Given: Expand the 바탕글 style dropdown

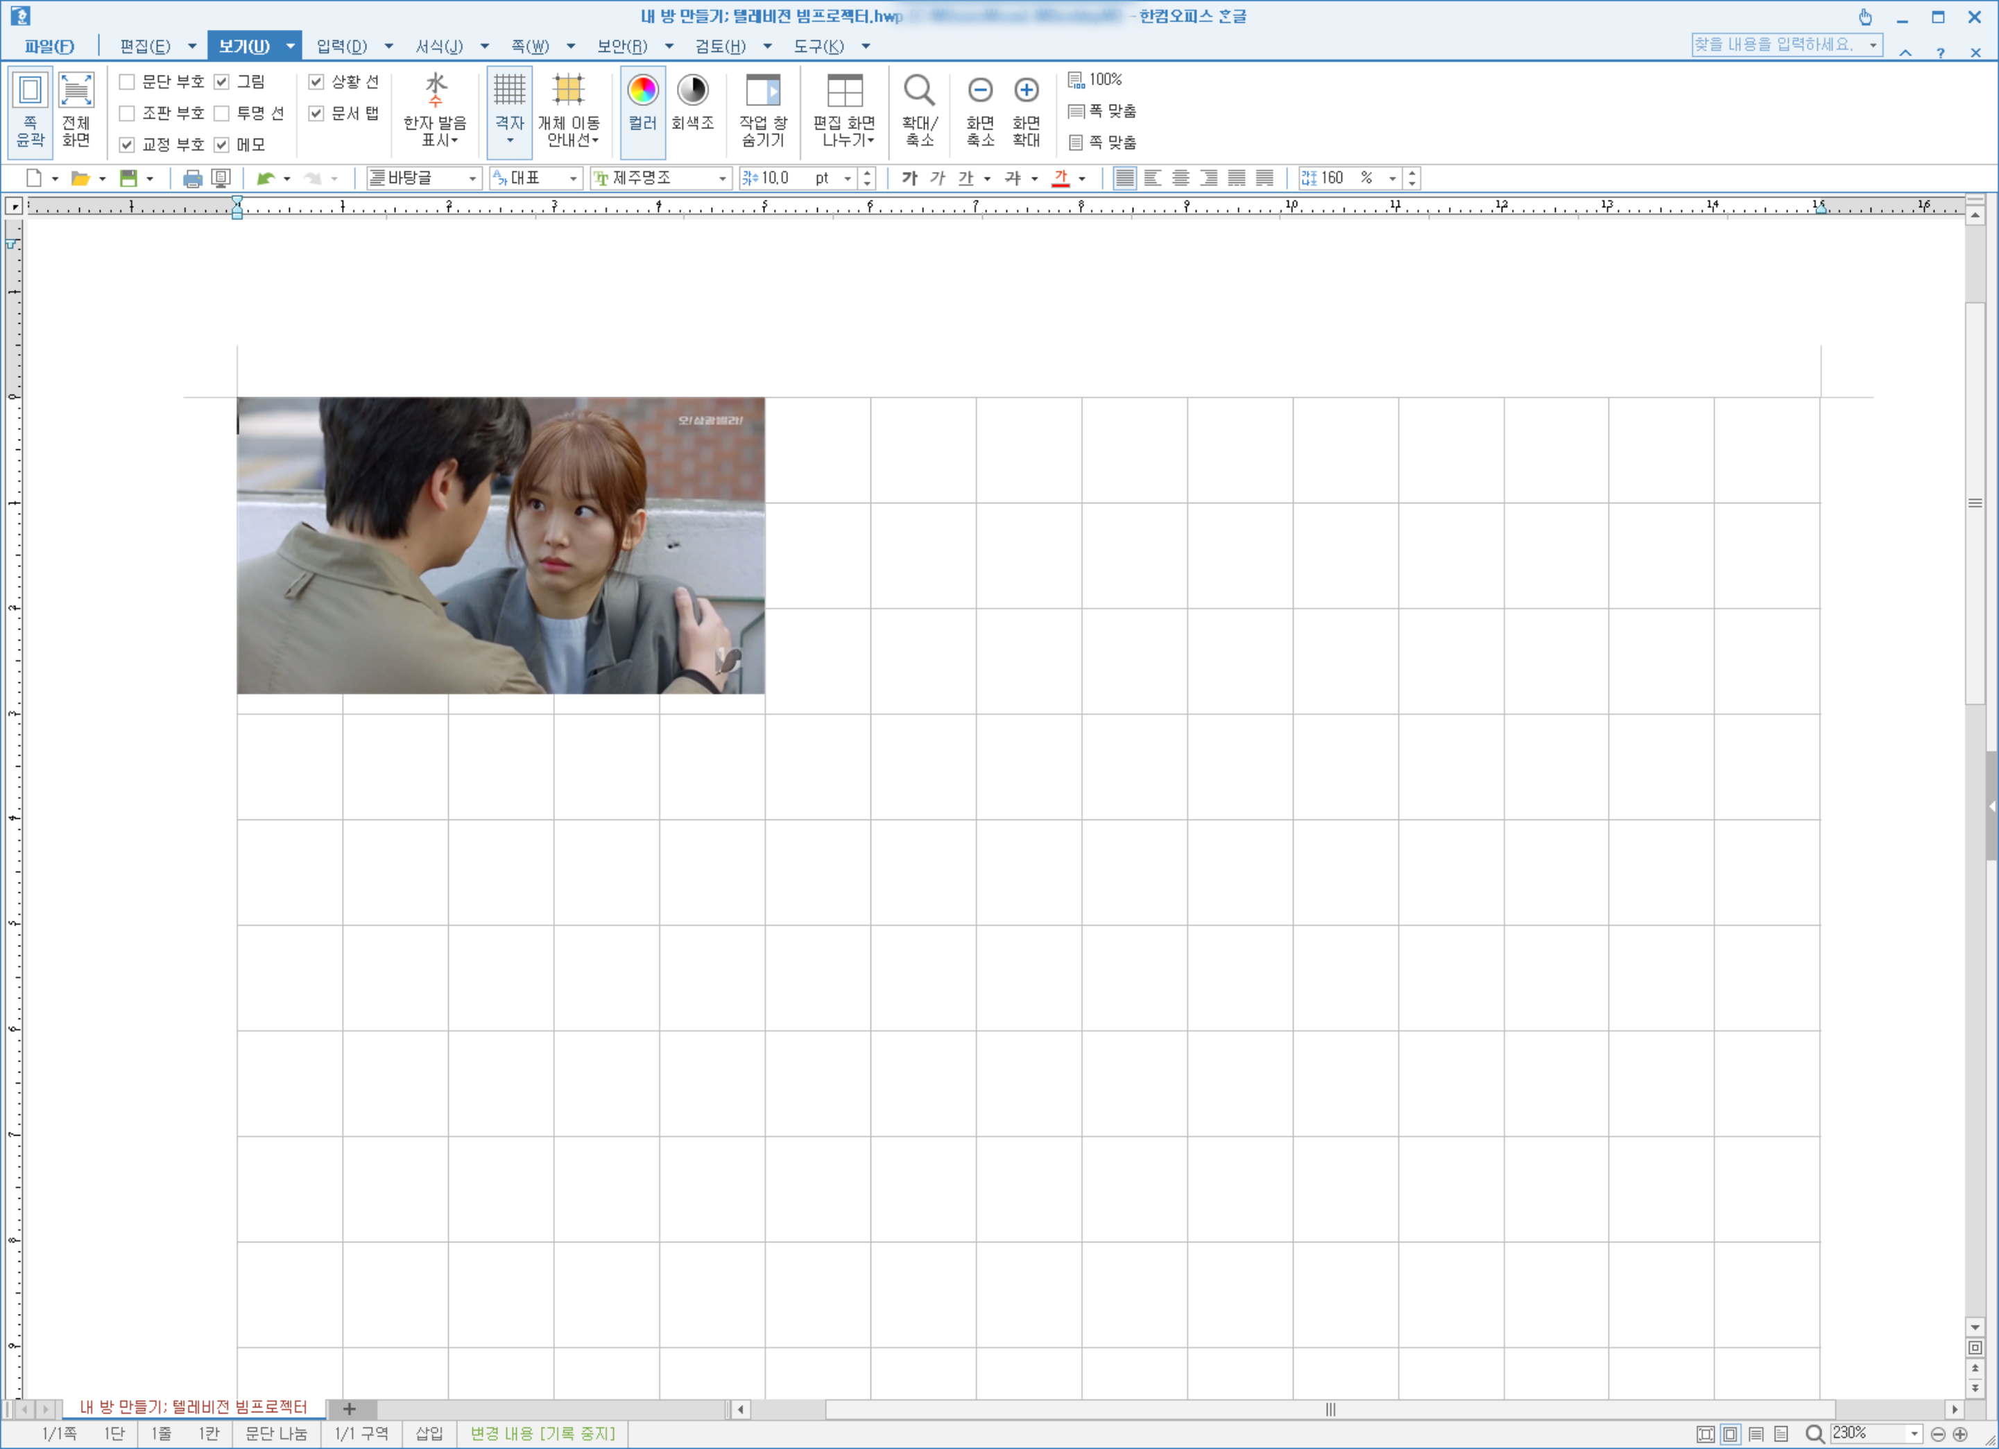Looking at the screenshot, I should [472, 179].
